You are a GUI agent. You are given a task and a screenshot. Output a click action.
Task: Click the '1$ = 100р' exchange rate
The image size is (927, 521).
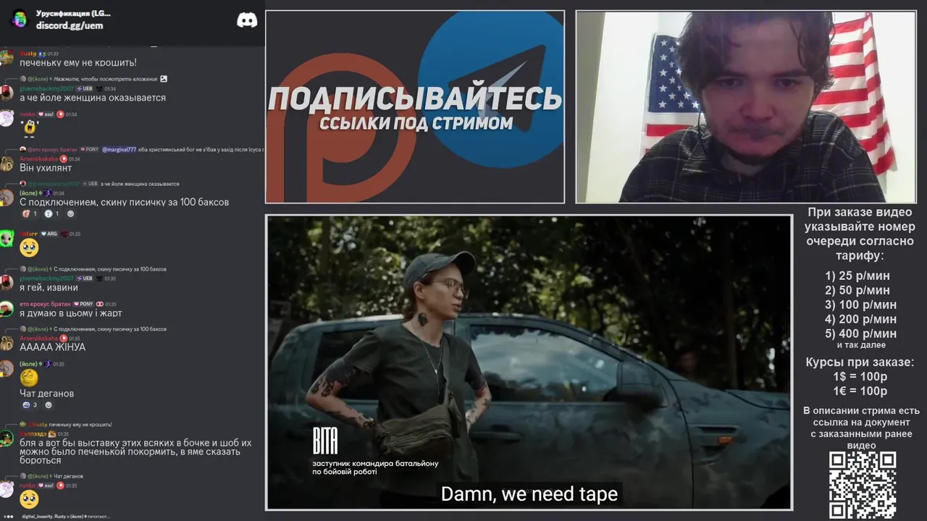(x=860, y=377)
